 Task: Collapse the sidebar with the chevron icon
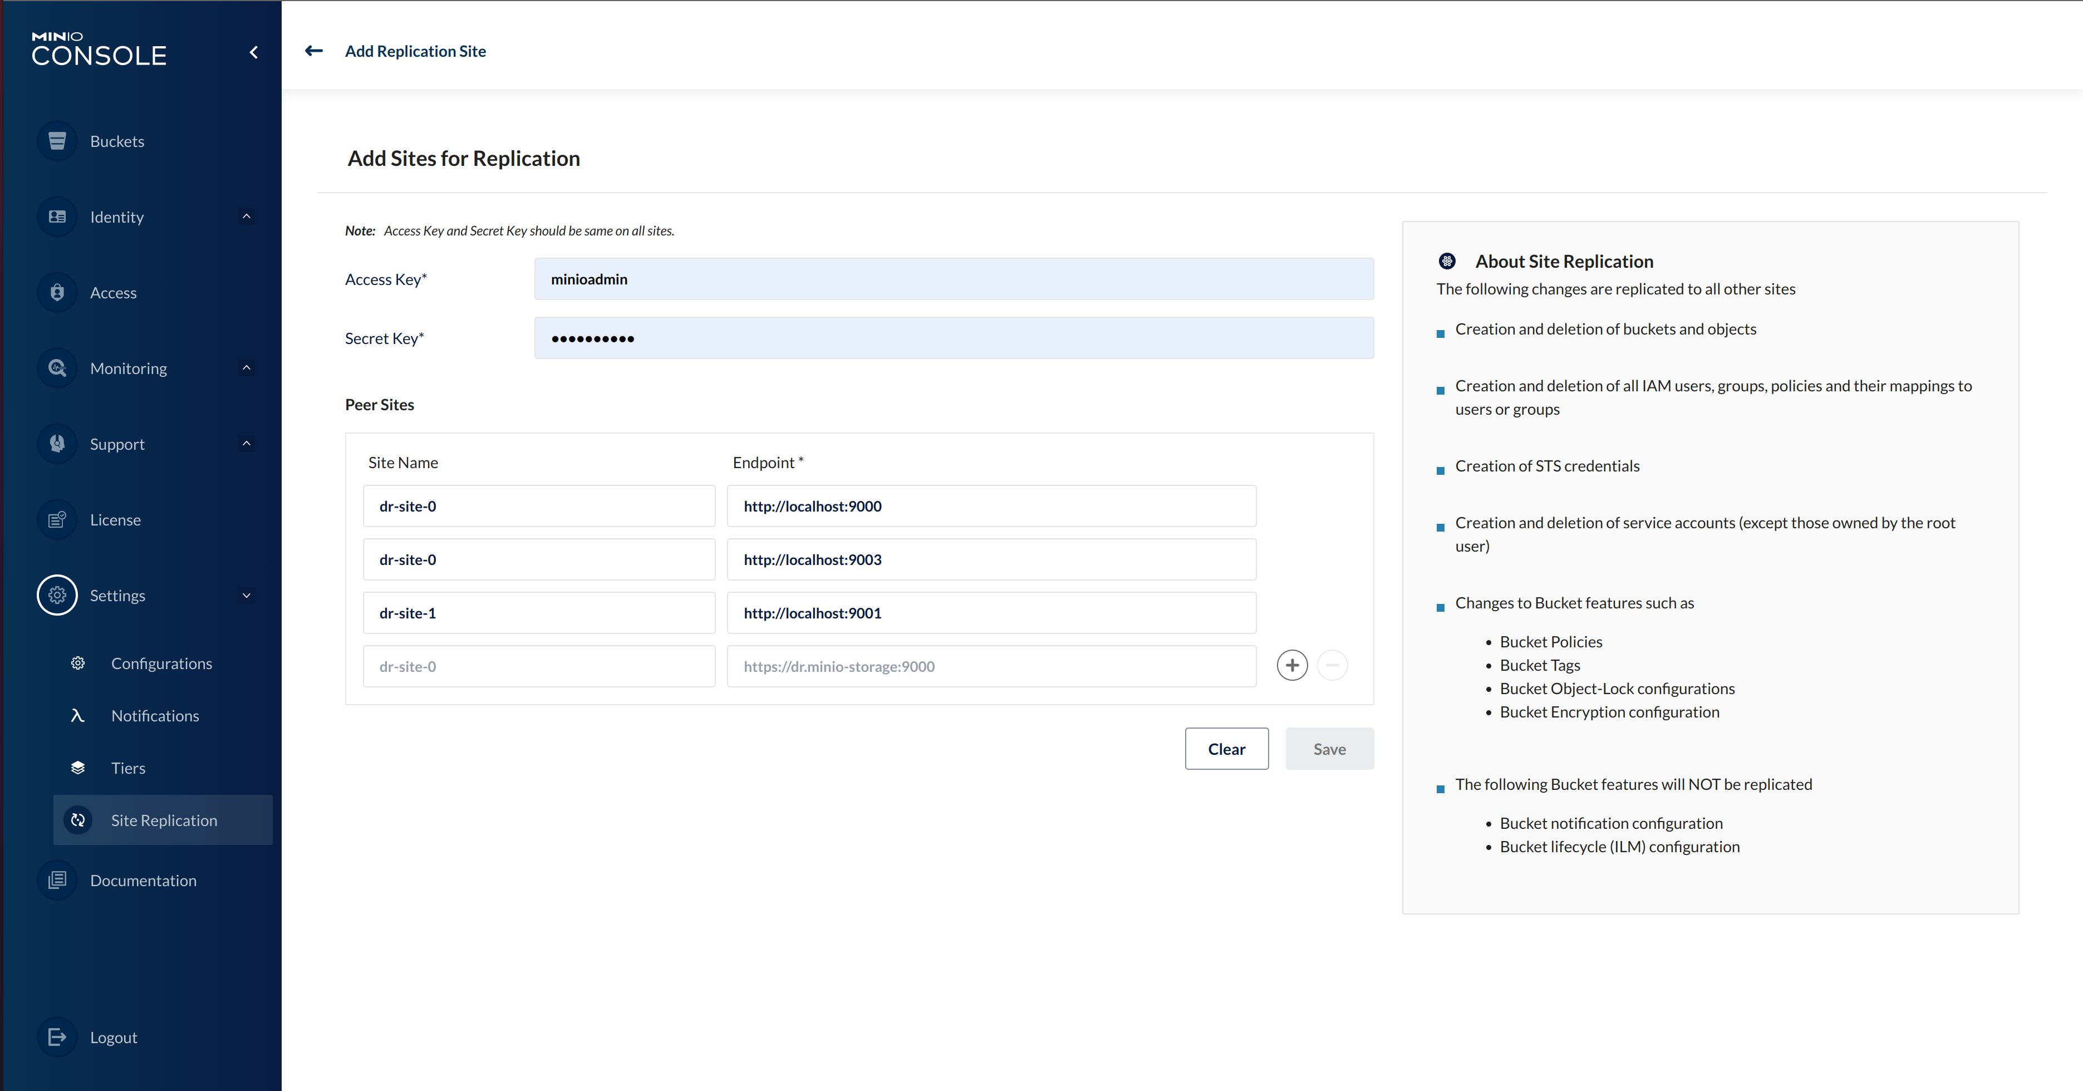click(254, 52)
